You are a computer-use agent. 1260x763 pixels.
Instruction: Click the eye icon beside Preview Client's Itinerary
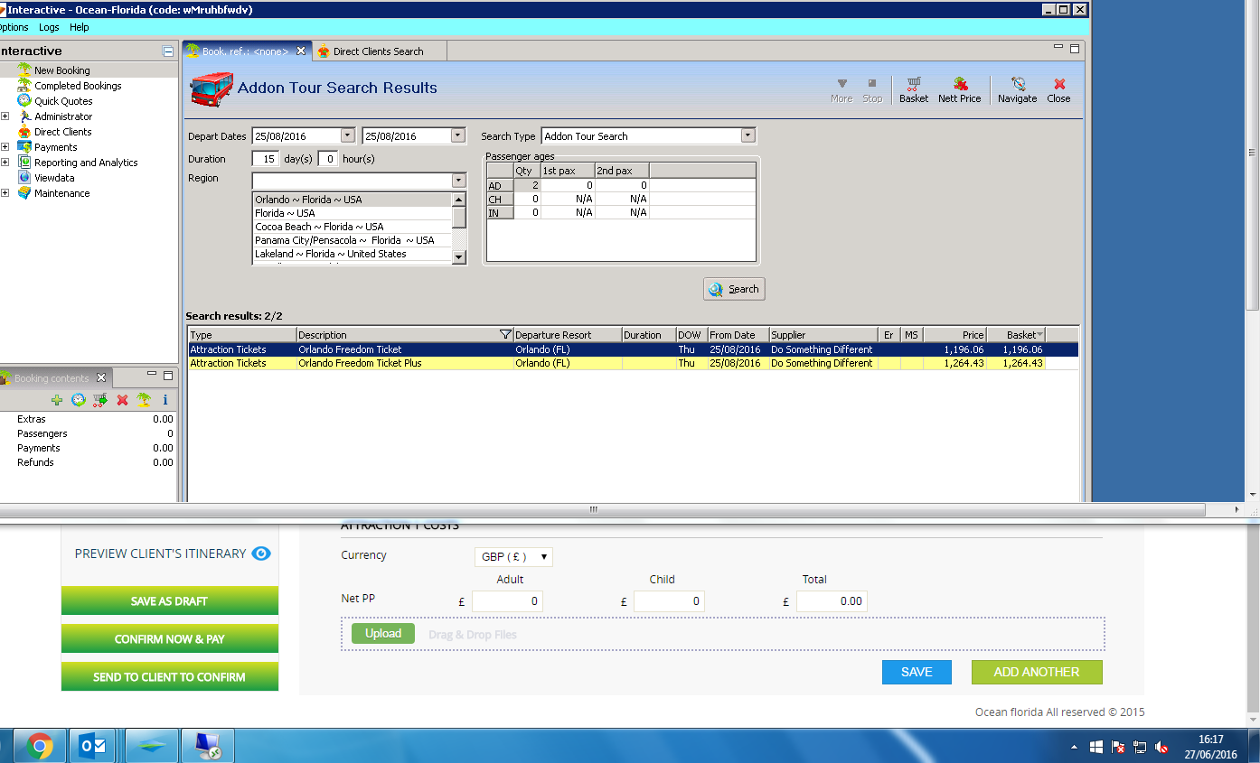click(x=261, y=554)
